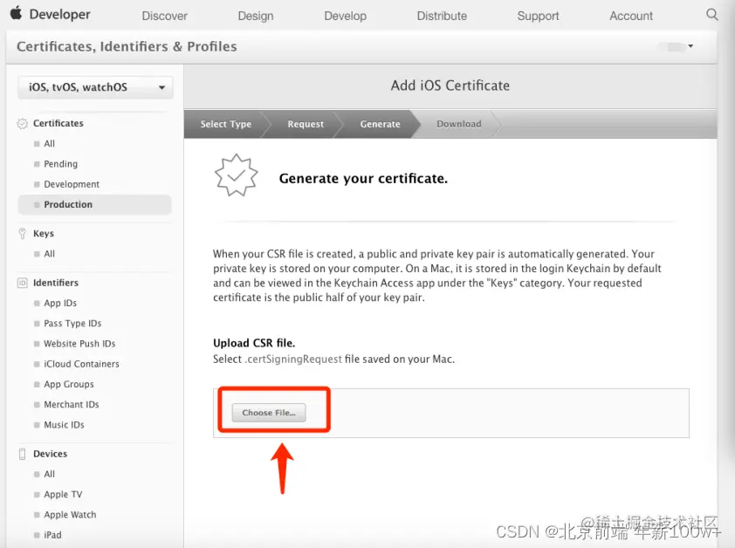Go to the Request step
Viewport: 735px width, 548px height.
point(306,124)
